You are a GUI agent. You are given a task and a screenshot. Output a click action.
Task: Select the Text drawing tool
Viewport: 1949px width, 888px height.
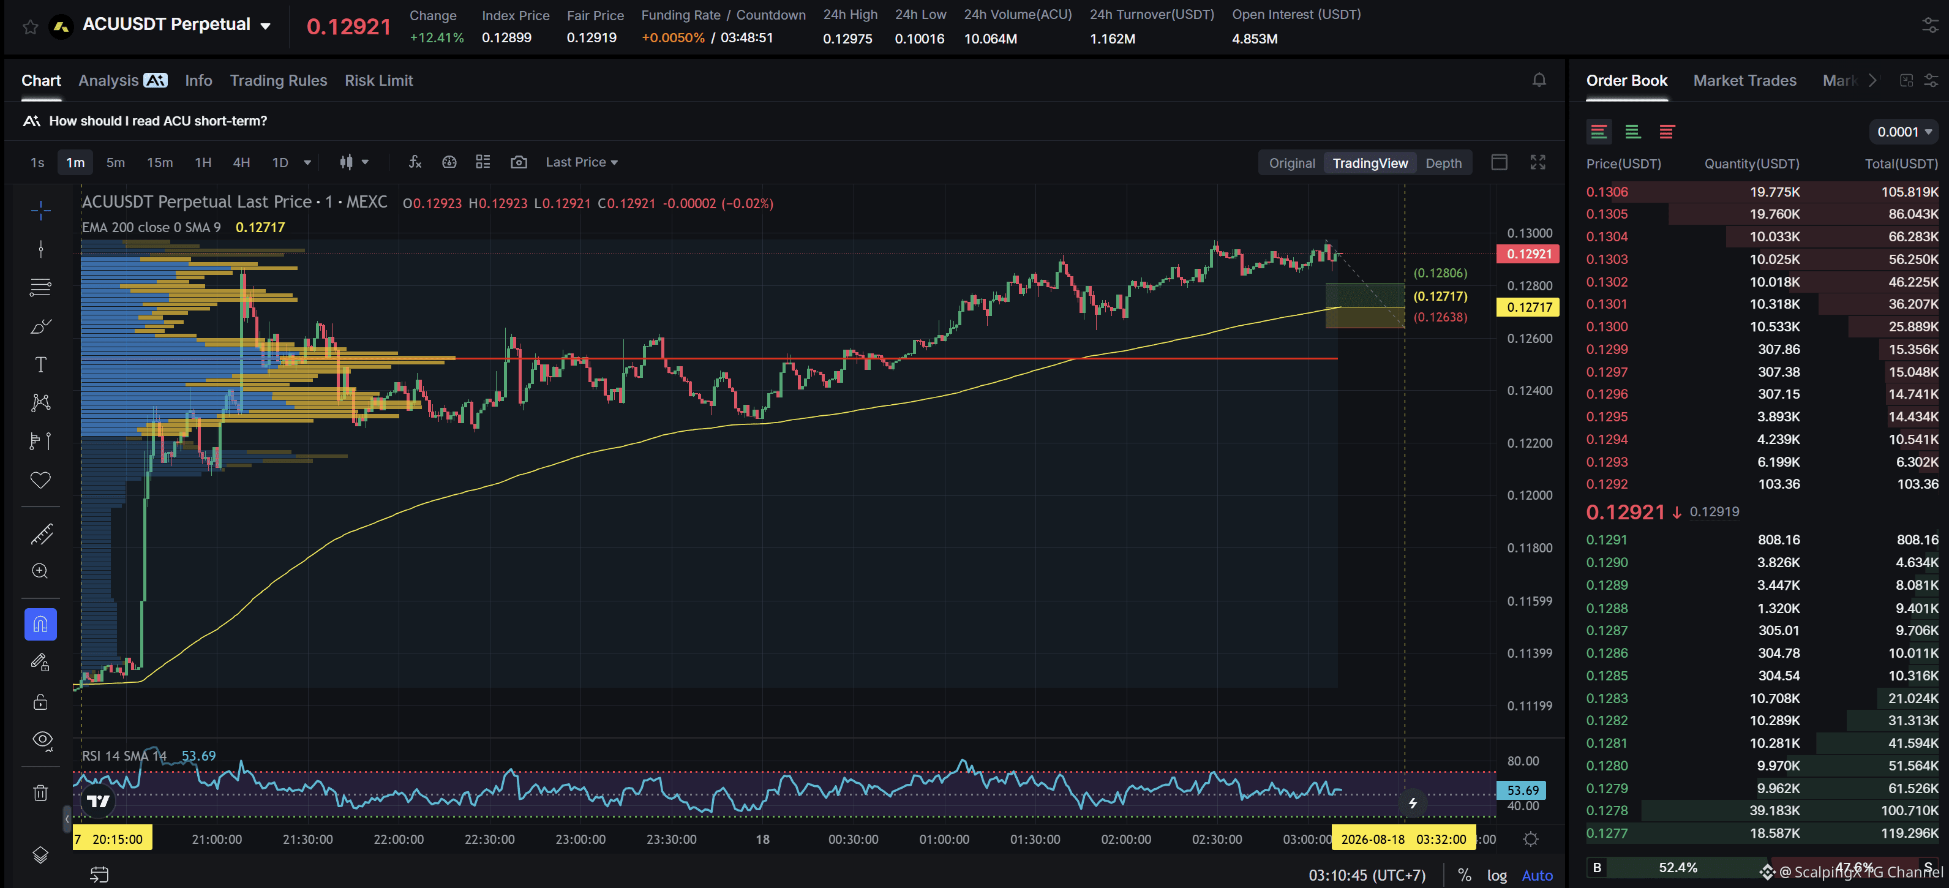(x=41, y=365)
